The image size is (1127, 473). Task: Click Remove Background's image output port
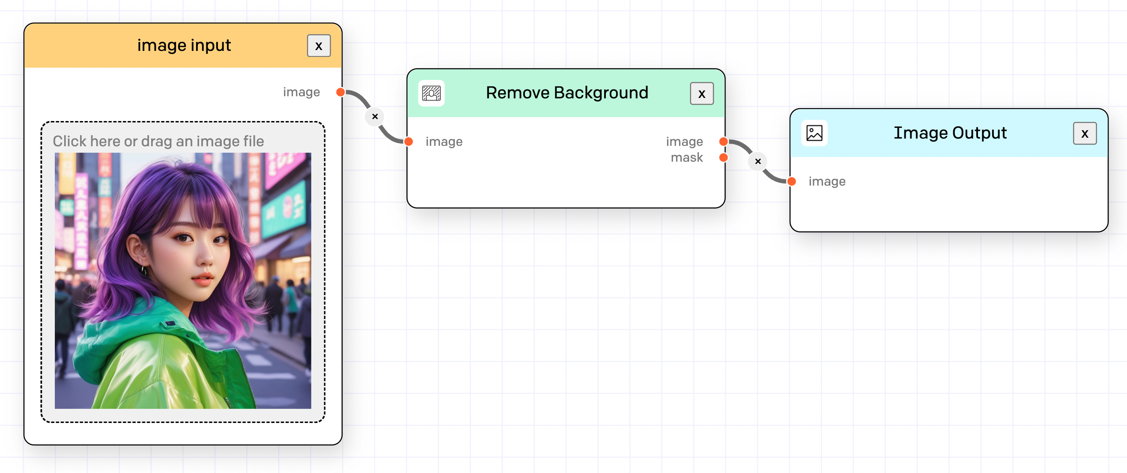[x=723, y=142]
